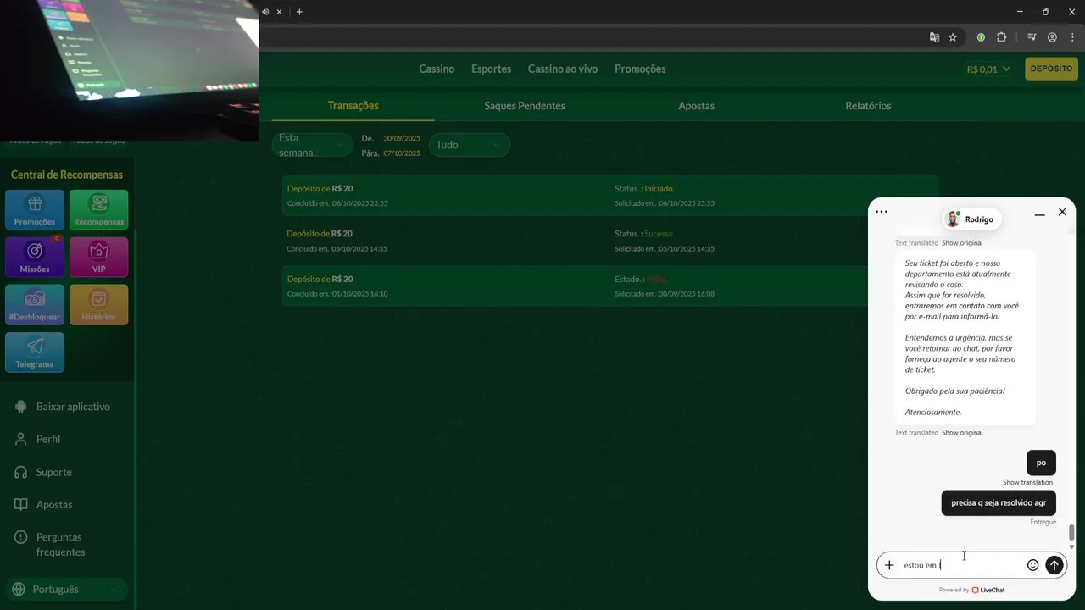Image resolution: width=1085 pixels, height=610 pixels.
Task: Click the globe icon beside Português
Action: tap(19, 589)
